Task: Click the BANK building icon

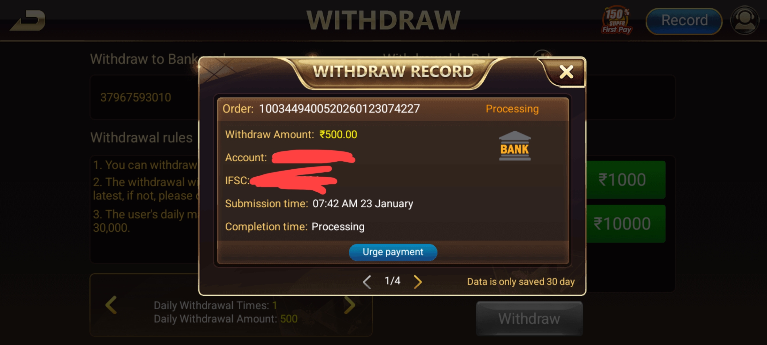Action: point(515,146)
